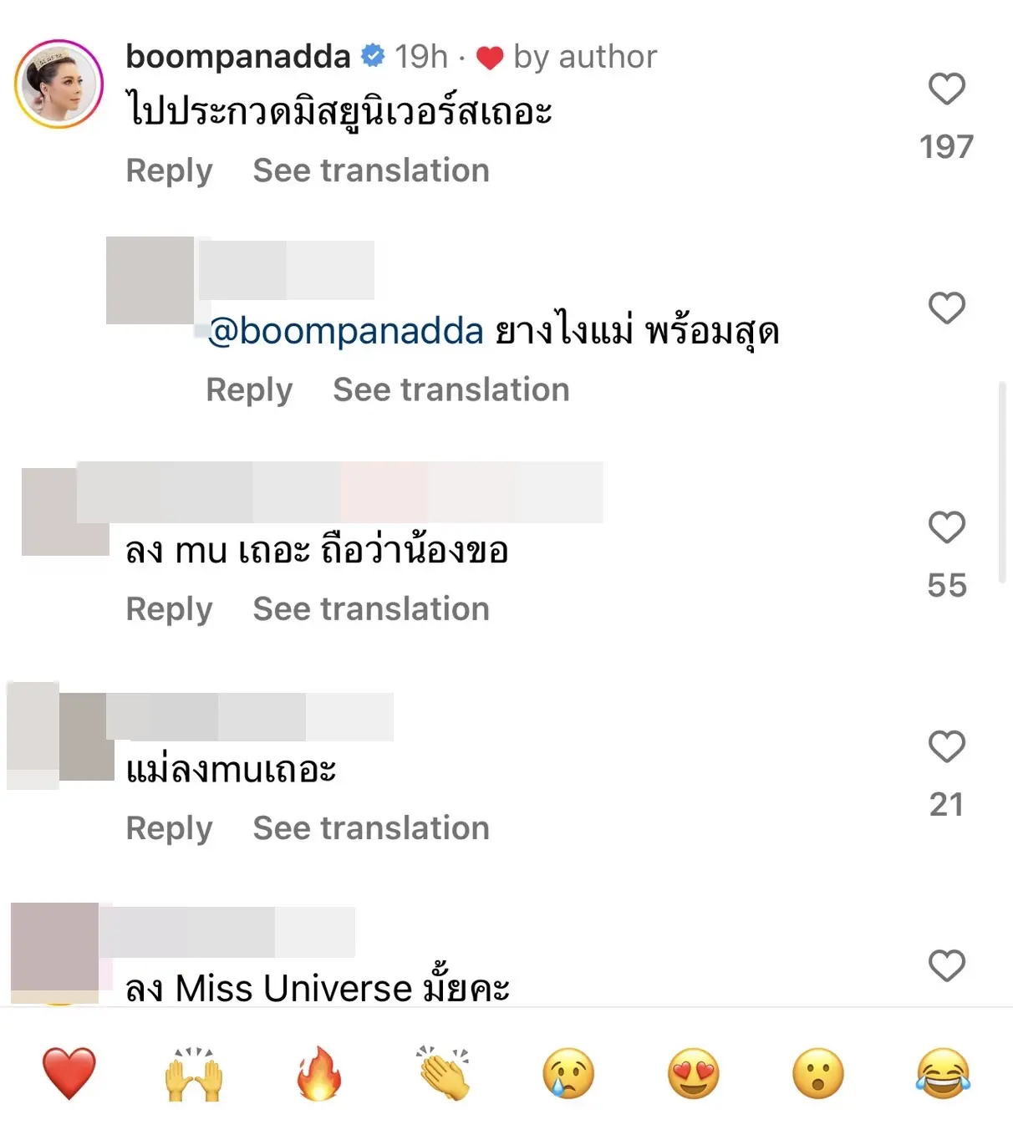
Task: Insert the surprised face emoji
Action: (818, 1073)
